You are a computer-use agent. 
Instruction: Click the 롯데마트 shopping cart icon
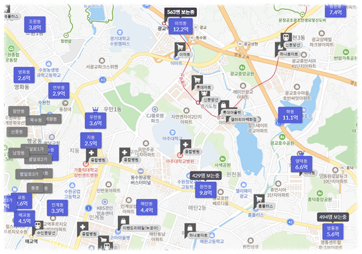(x=197, y=81)
